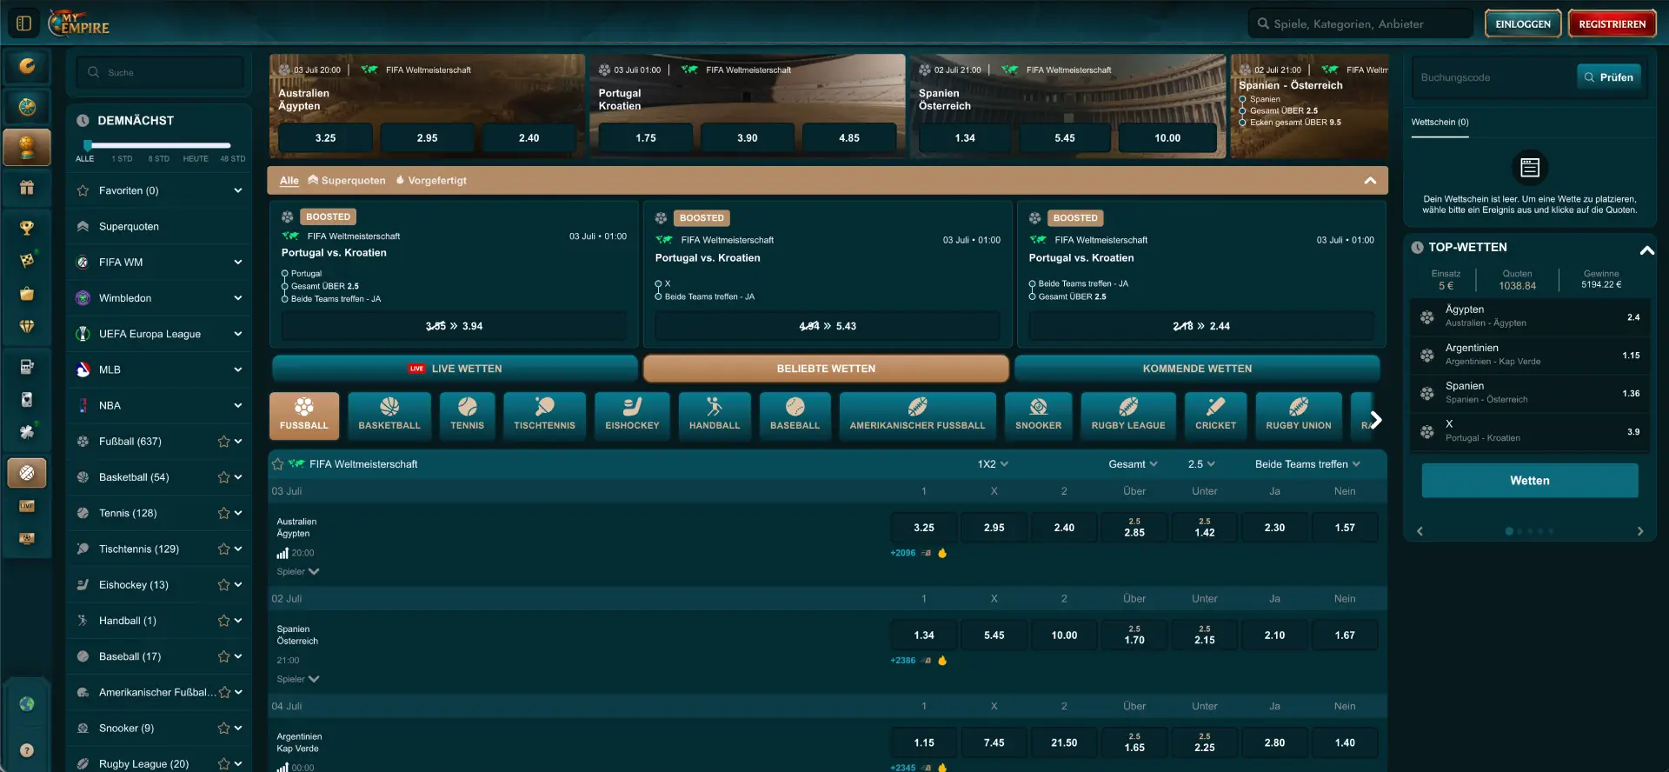Click the Registrieren button
1669x772 pixels.
click(x=1612, y=23)
